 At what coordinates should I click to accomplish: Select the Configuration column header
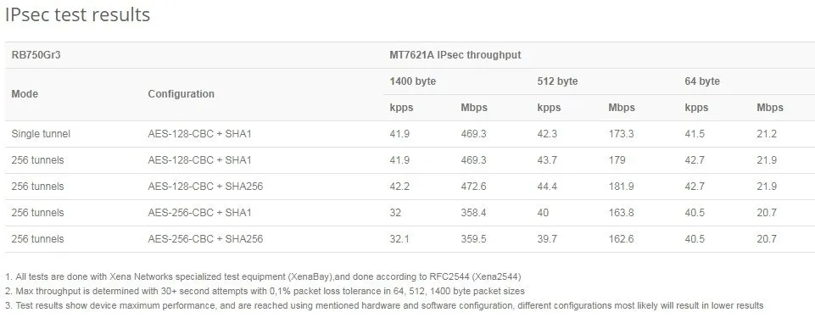point(181,94)
